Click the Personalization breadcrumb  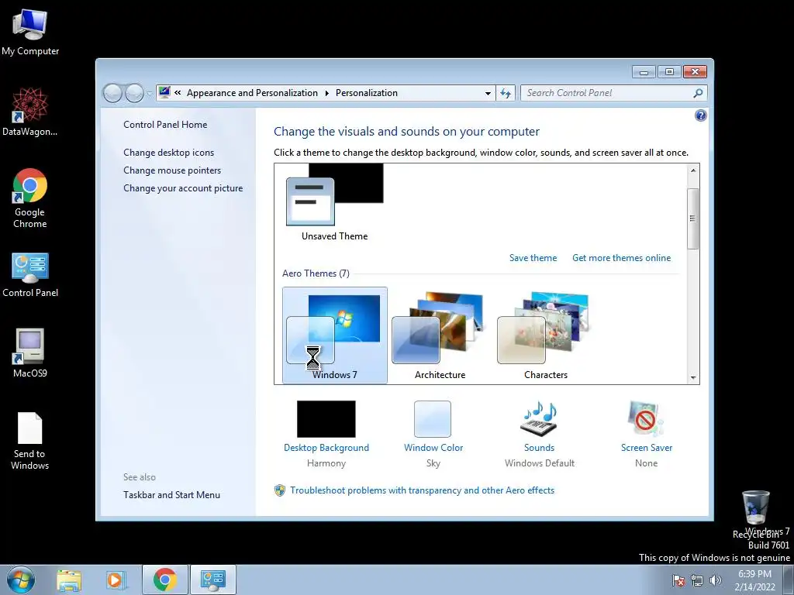[367, 93]
